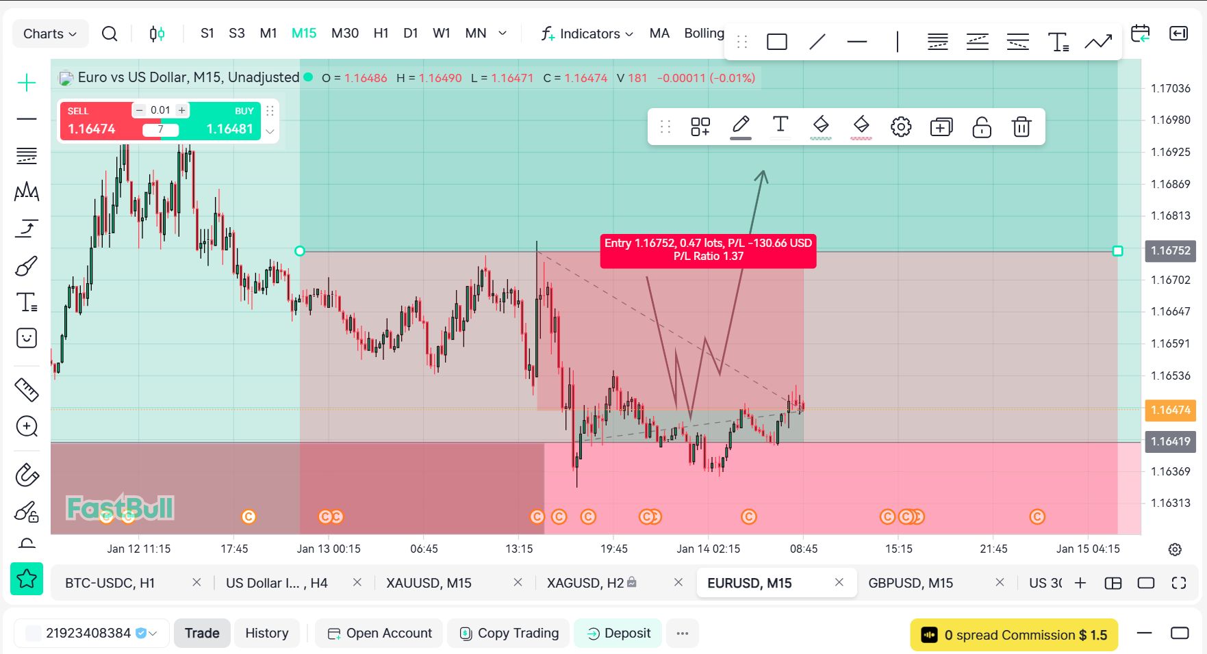Open drawing settings gear icon
Screen dimensions: 1207x654
click(x=900, y=127)
